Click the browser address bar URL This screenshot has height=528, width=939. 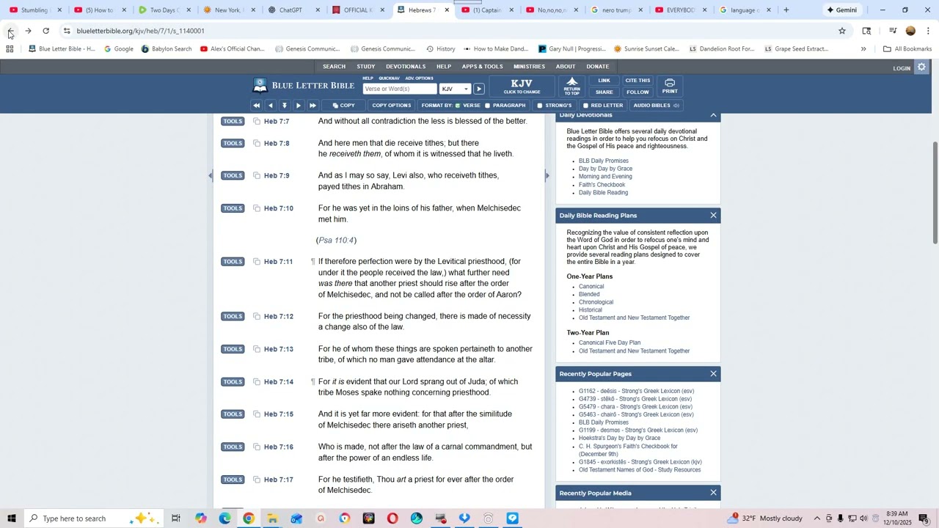pos(141,31)
